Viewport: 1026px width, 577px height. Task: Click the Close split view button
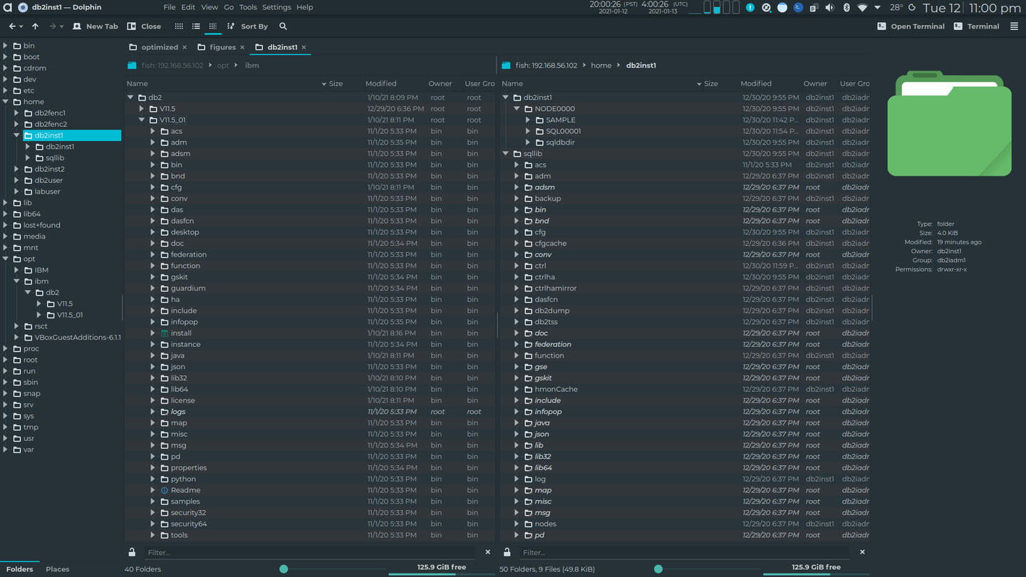144,26
